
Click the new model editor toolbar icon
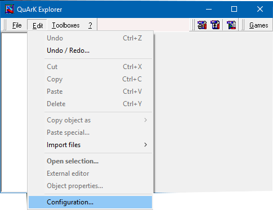[215, 25]
